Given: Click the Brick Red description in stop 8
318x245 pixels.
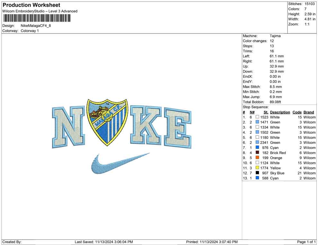Looking at the screenshot, I should tap(278, 153).
